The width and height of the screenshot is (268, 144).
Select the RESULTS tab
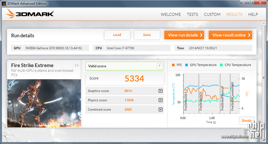tap(234, 15)
